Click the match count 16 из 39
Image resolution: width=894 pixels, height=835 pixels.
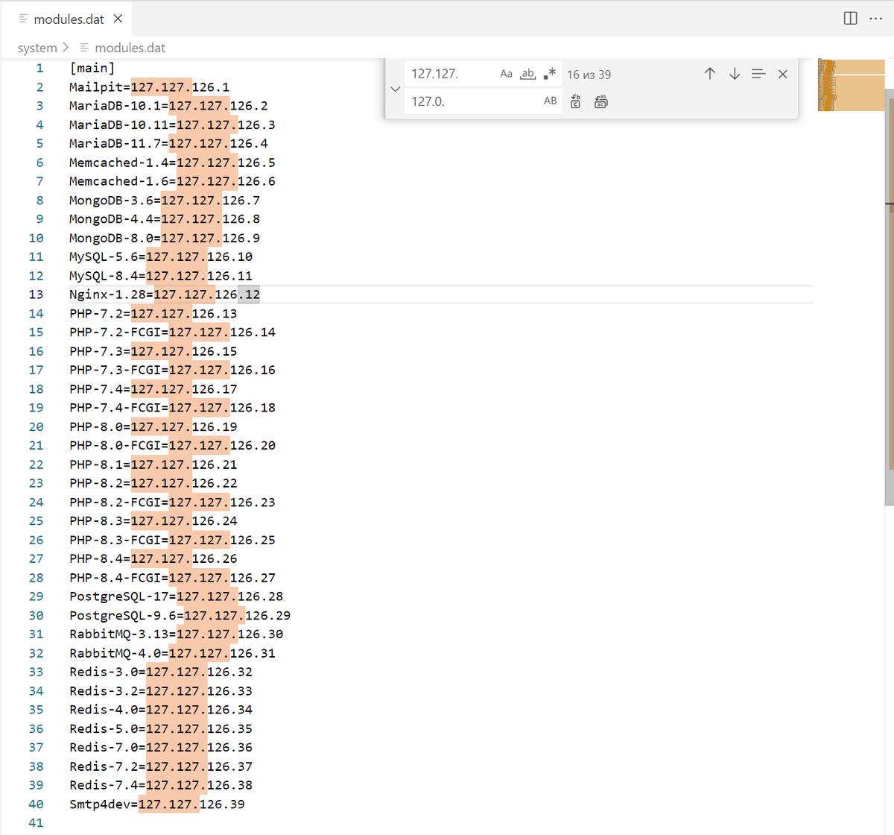pyautogui.click(x=589, y=75)
